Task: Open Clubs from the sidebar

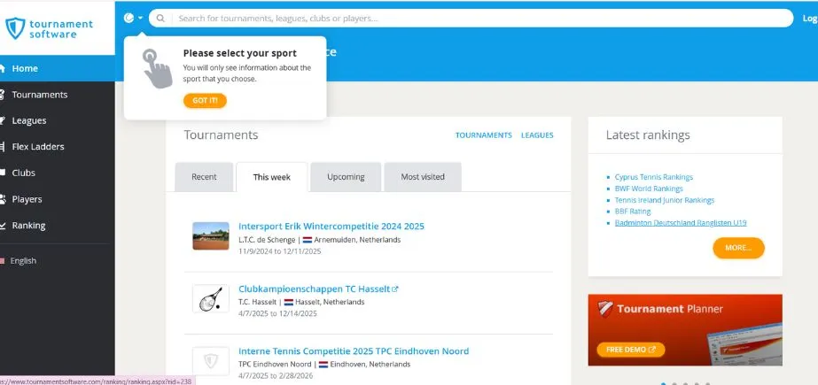Action: click(23, 173)
